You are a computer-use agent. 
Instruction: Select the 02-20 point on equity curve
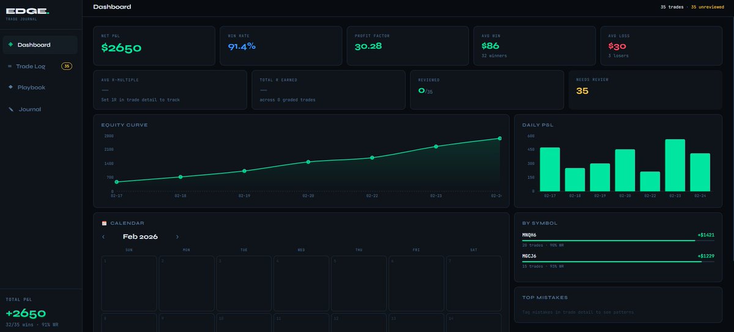coord(308,162)
